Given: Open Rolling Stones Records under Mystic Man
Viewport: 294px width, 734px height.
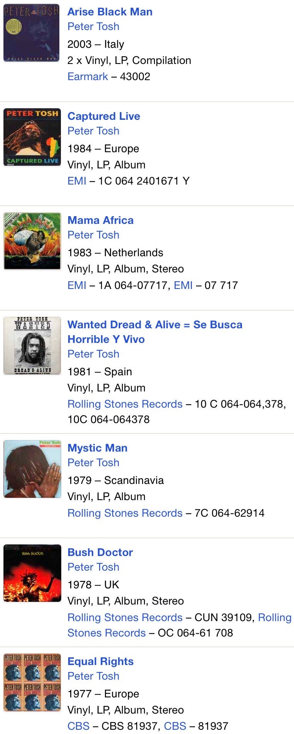Looking at the screenshot, I should tap(125, 513).
